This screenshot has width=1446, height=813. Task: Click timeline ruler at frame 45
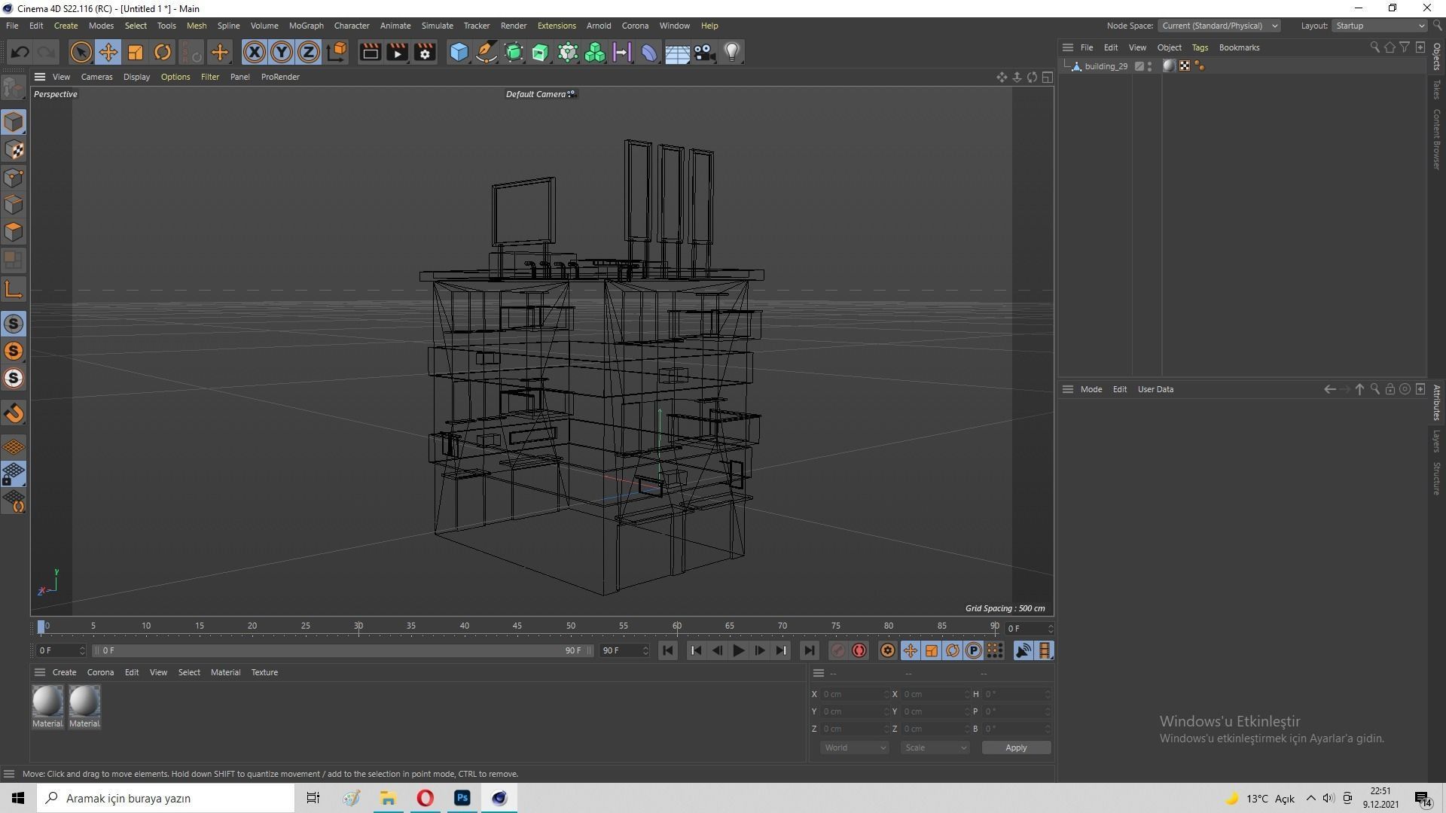pyautogui.click(x=517, y=626)
